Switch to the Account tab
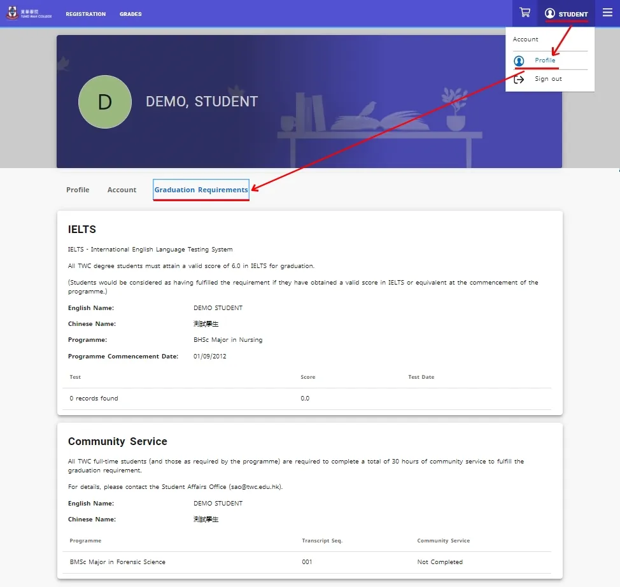 [122, 190]
